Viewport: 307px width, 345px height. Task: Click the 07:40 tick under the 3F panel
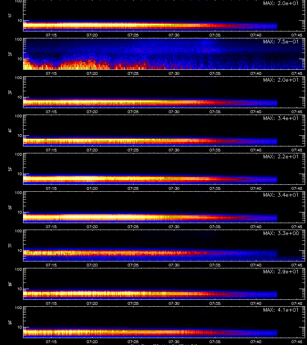click(256, 112)
